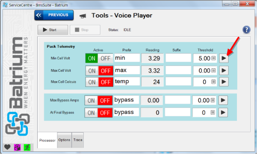Edit the Min Cell Volt prefix field

(x=127, y=58)
